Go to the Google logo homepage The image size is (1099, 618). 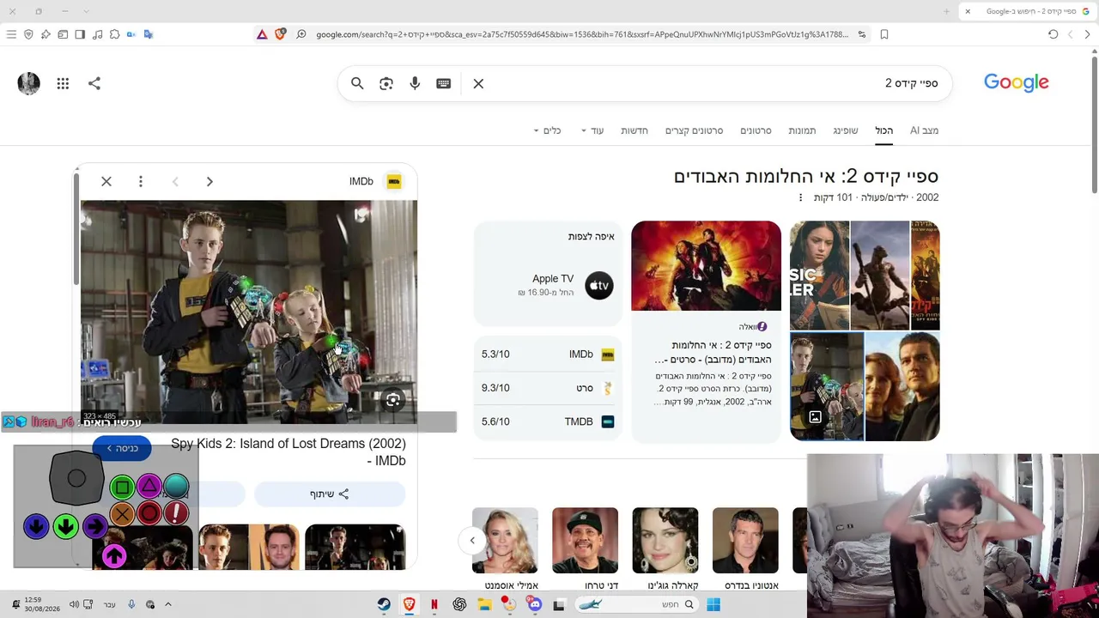1016,82
